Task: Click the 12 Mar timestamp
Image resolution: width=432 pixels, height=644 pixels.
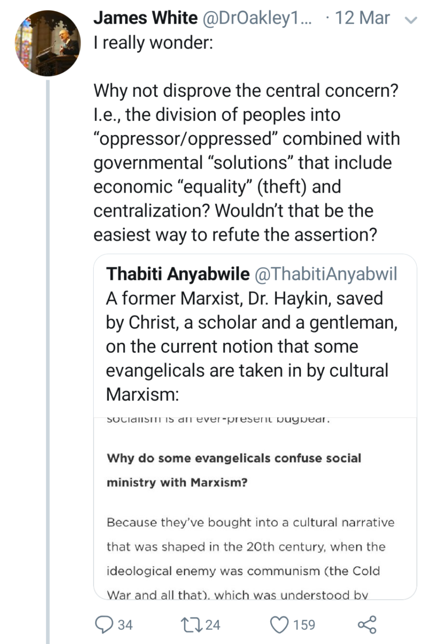Action: tap(362, 18)
